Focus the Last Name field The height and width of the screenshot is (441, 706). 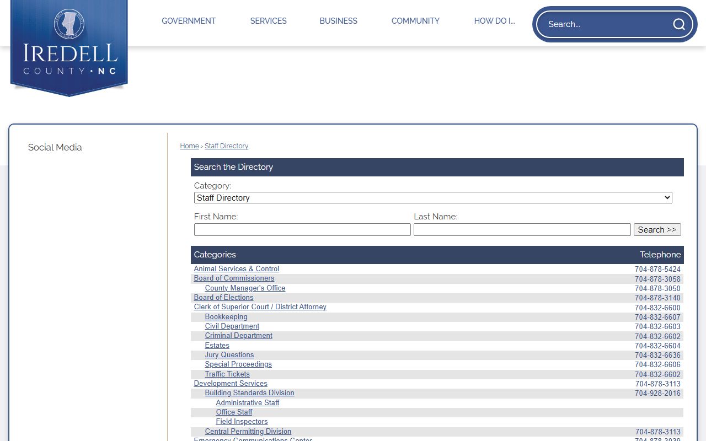point(522,229)
